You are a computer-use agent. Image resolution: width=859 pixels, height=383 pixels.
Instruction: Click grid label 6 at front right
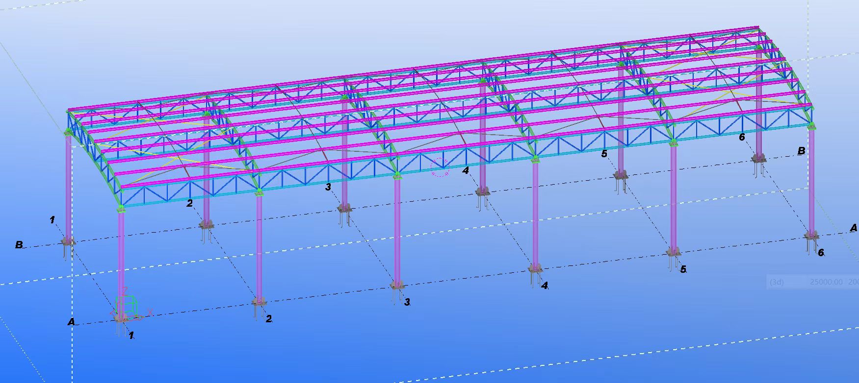821,253
